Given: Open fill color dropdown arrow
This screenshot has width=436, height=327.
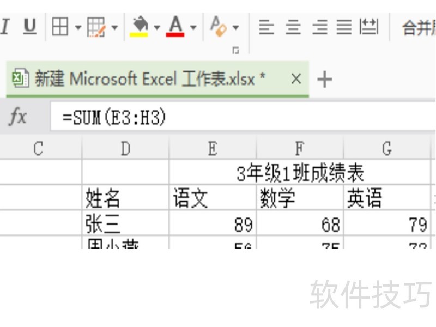Looking at the screenshot, I should pos(157,27).
